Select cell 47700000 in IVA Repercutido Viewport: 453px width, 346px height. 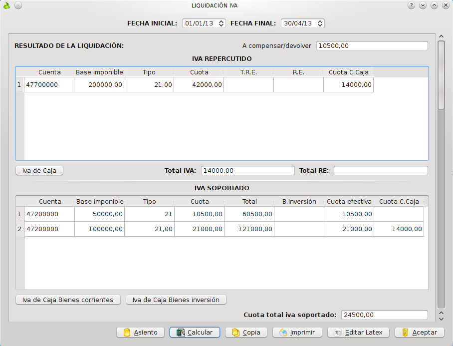49,85
